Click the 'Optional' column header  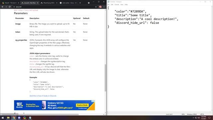(x=77, y=18)
